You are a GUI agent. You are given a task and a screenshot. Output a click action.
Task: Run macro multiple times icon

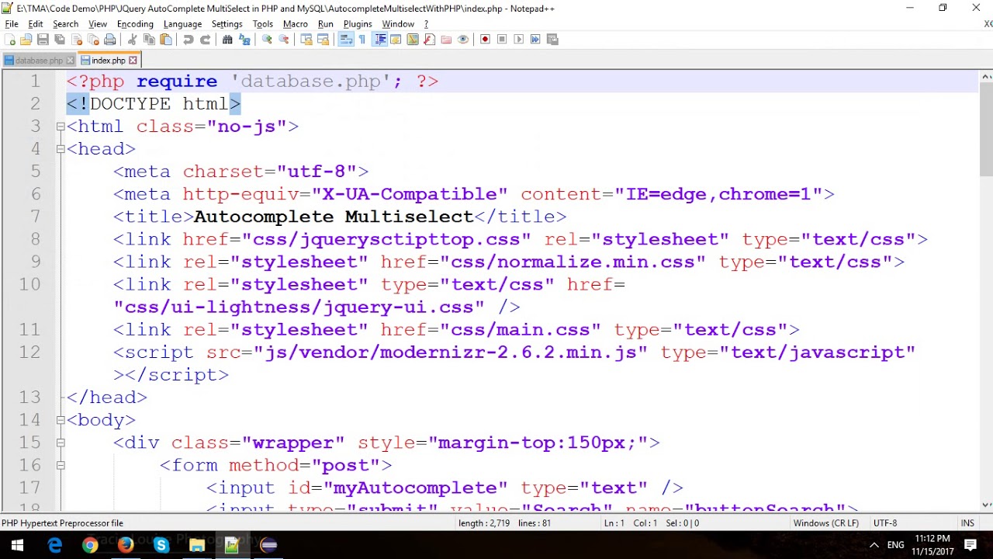coord(535,39)
